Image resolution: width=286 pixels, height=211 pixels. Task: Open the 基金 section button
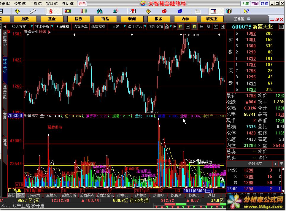[52, 19]
